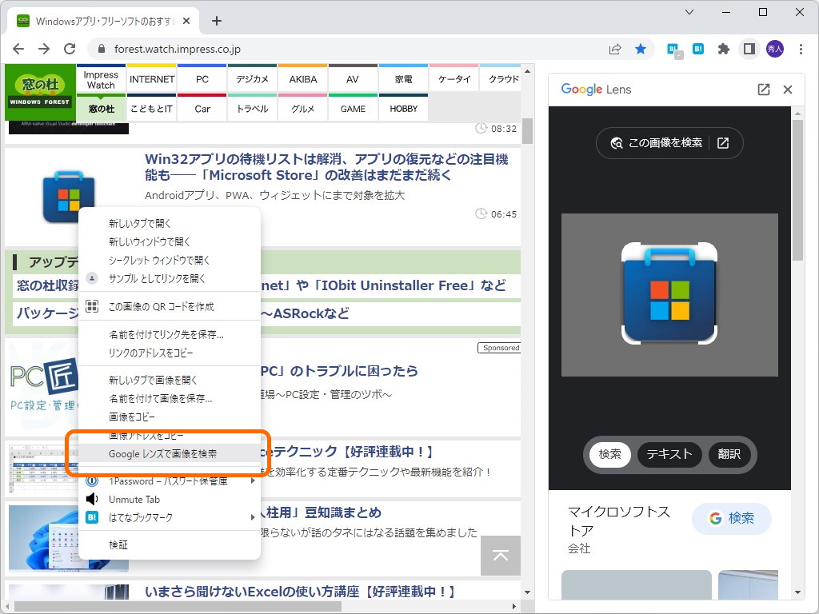
Task: Switch Google Lens to 翻訳 mode
Action: coord(729,454)
